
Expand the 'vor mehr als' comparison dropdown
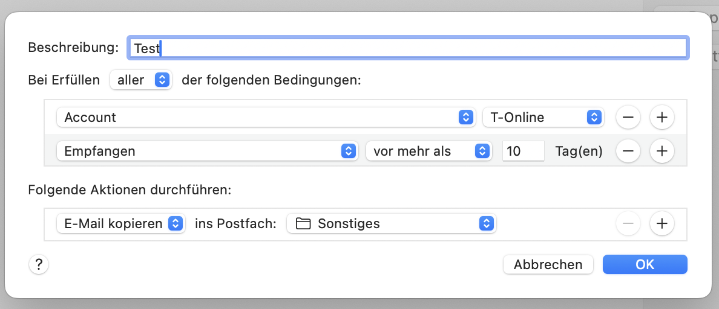(x=428, y=151)
